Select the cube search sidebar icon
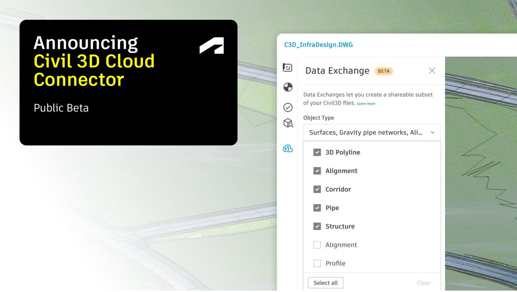 coord(288,123)
